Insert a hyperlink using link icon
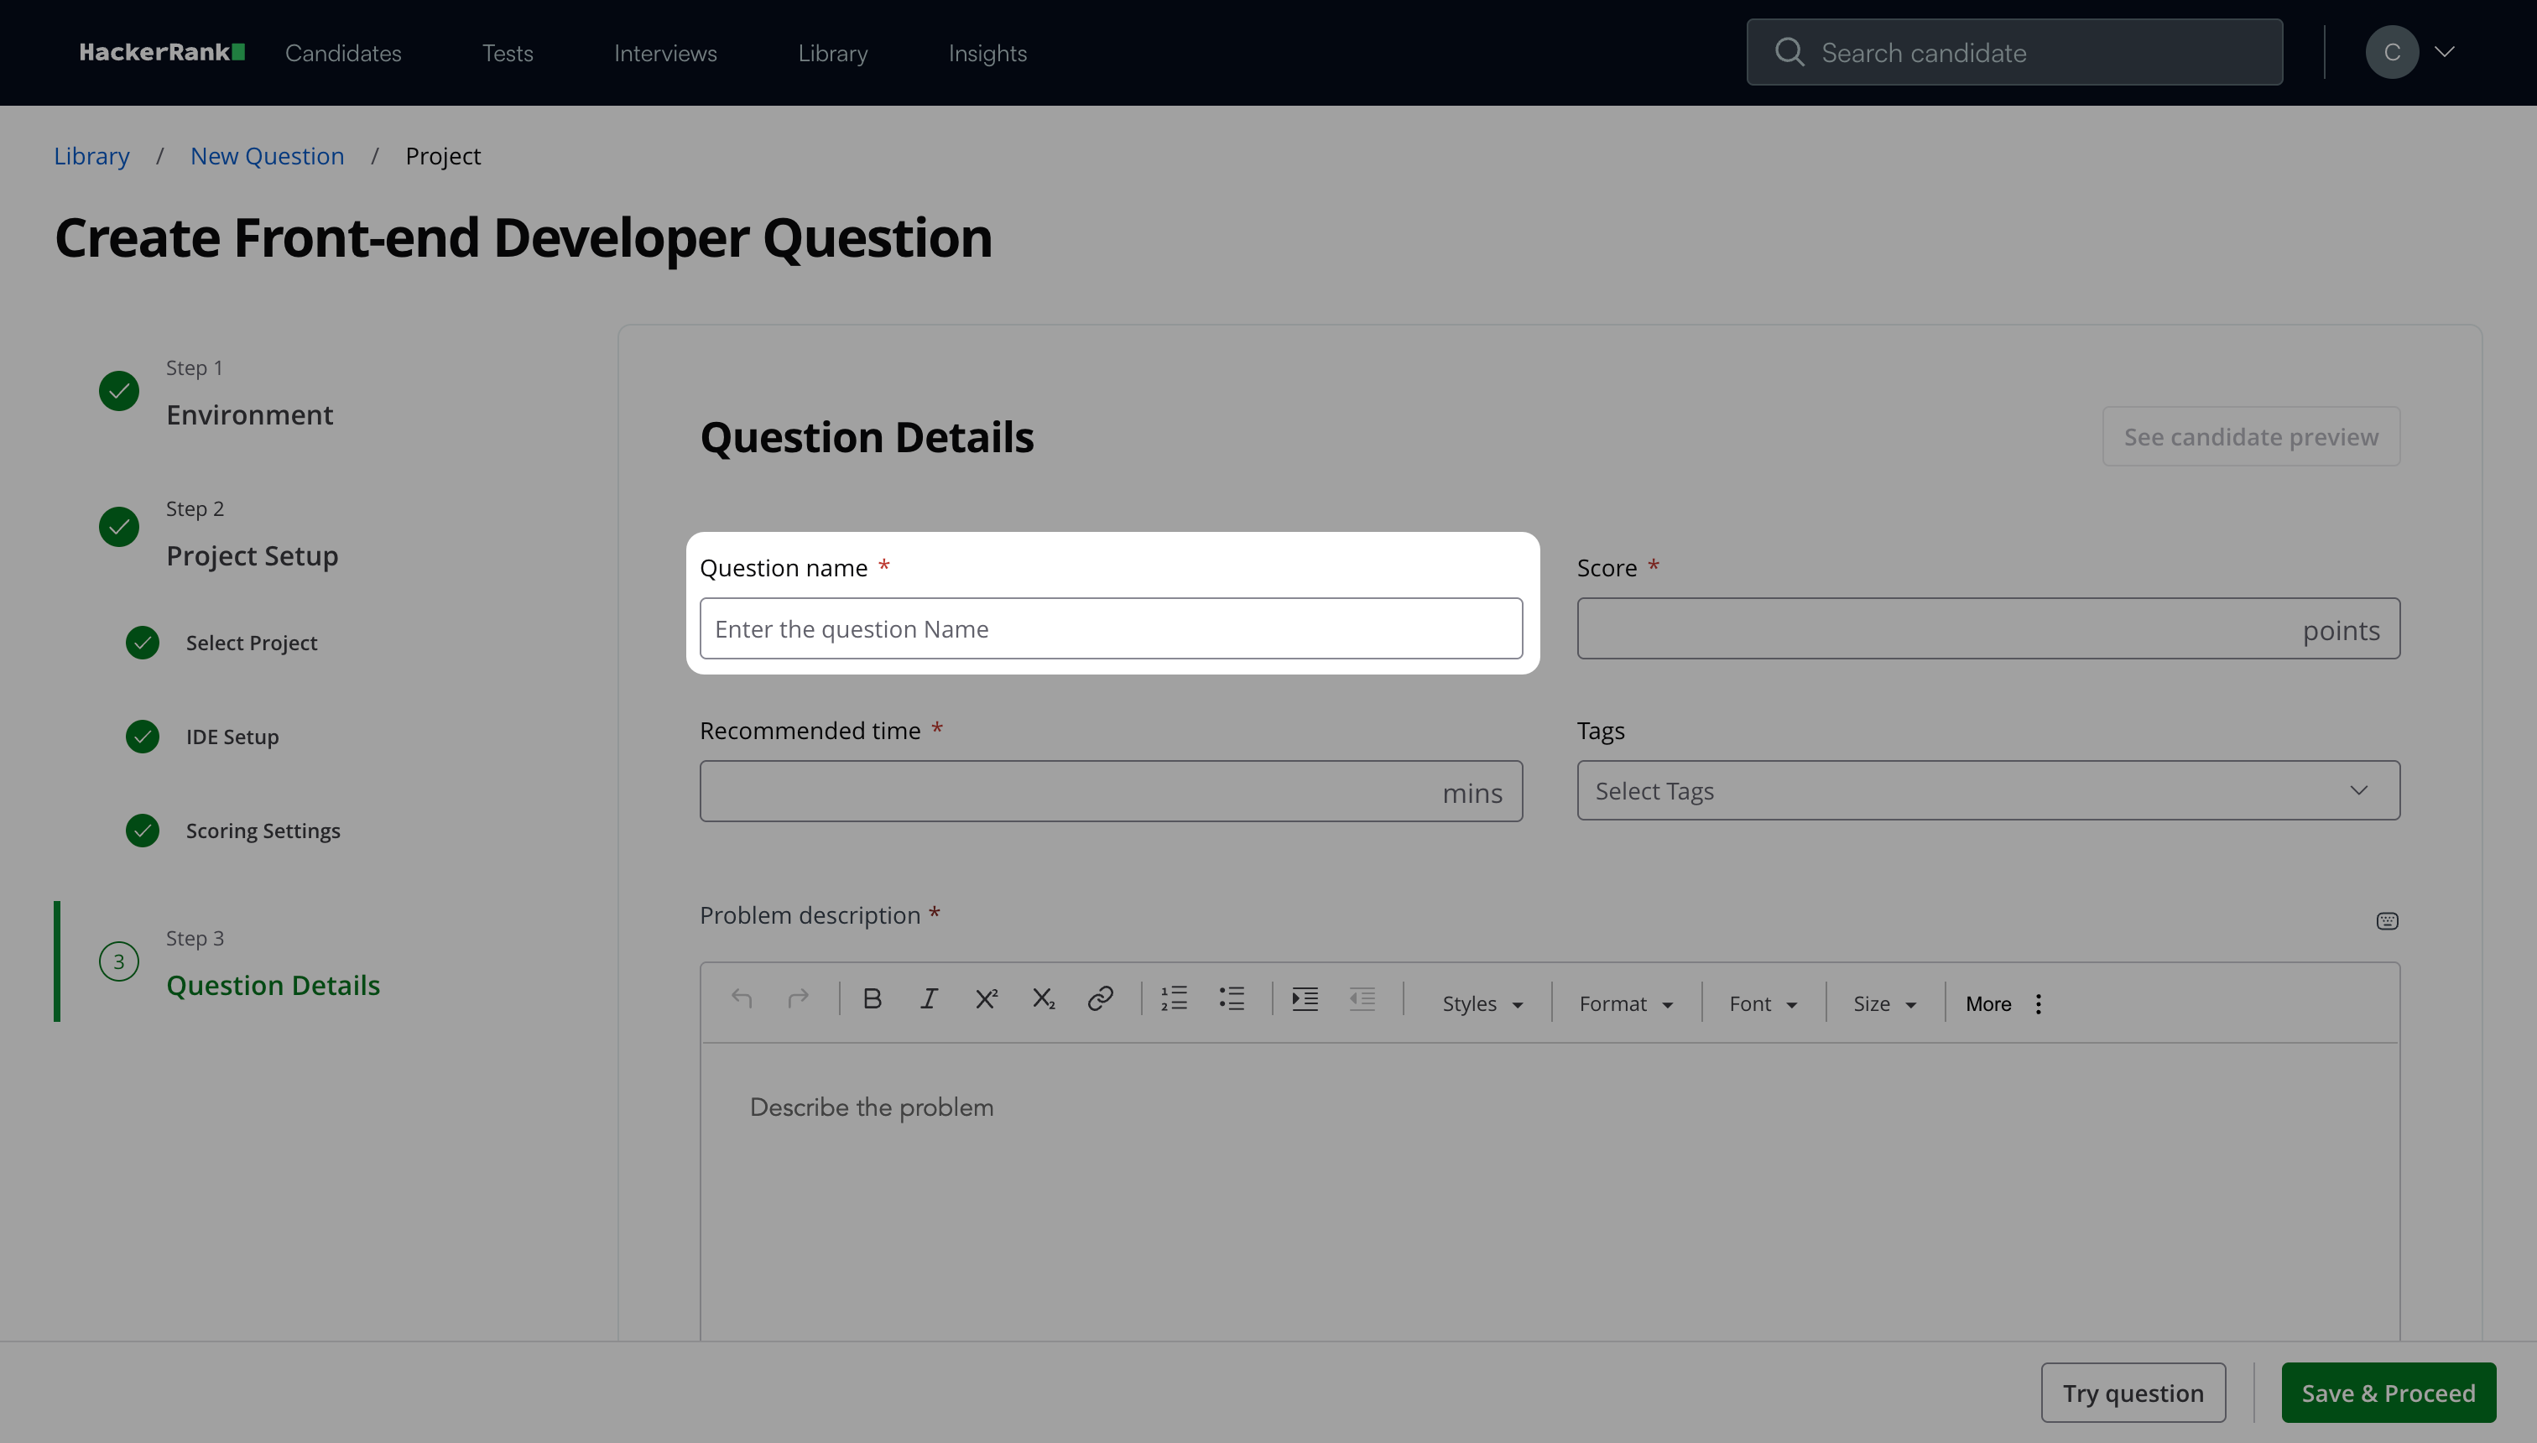 (1100, 999)
